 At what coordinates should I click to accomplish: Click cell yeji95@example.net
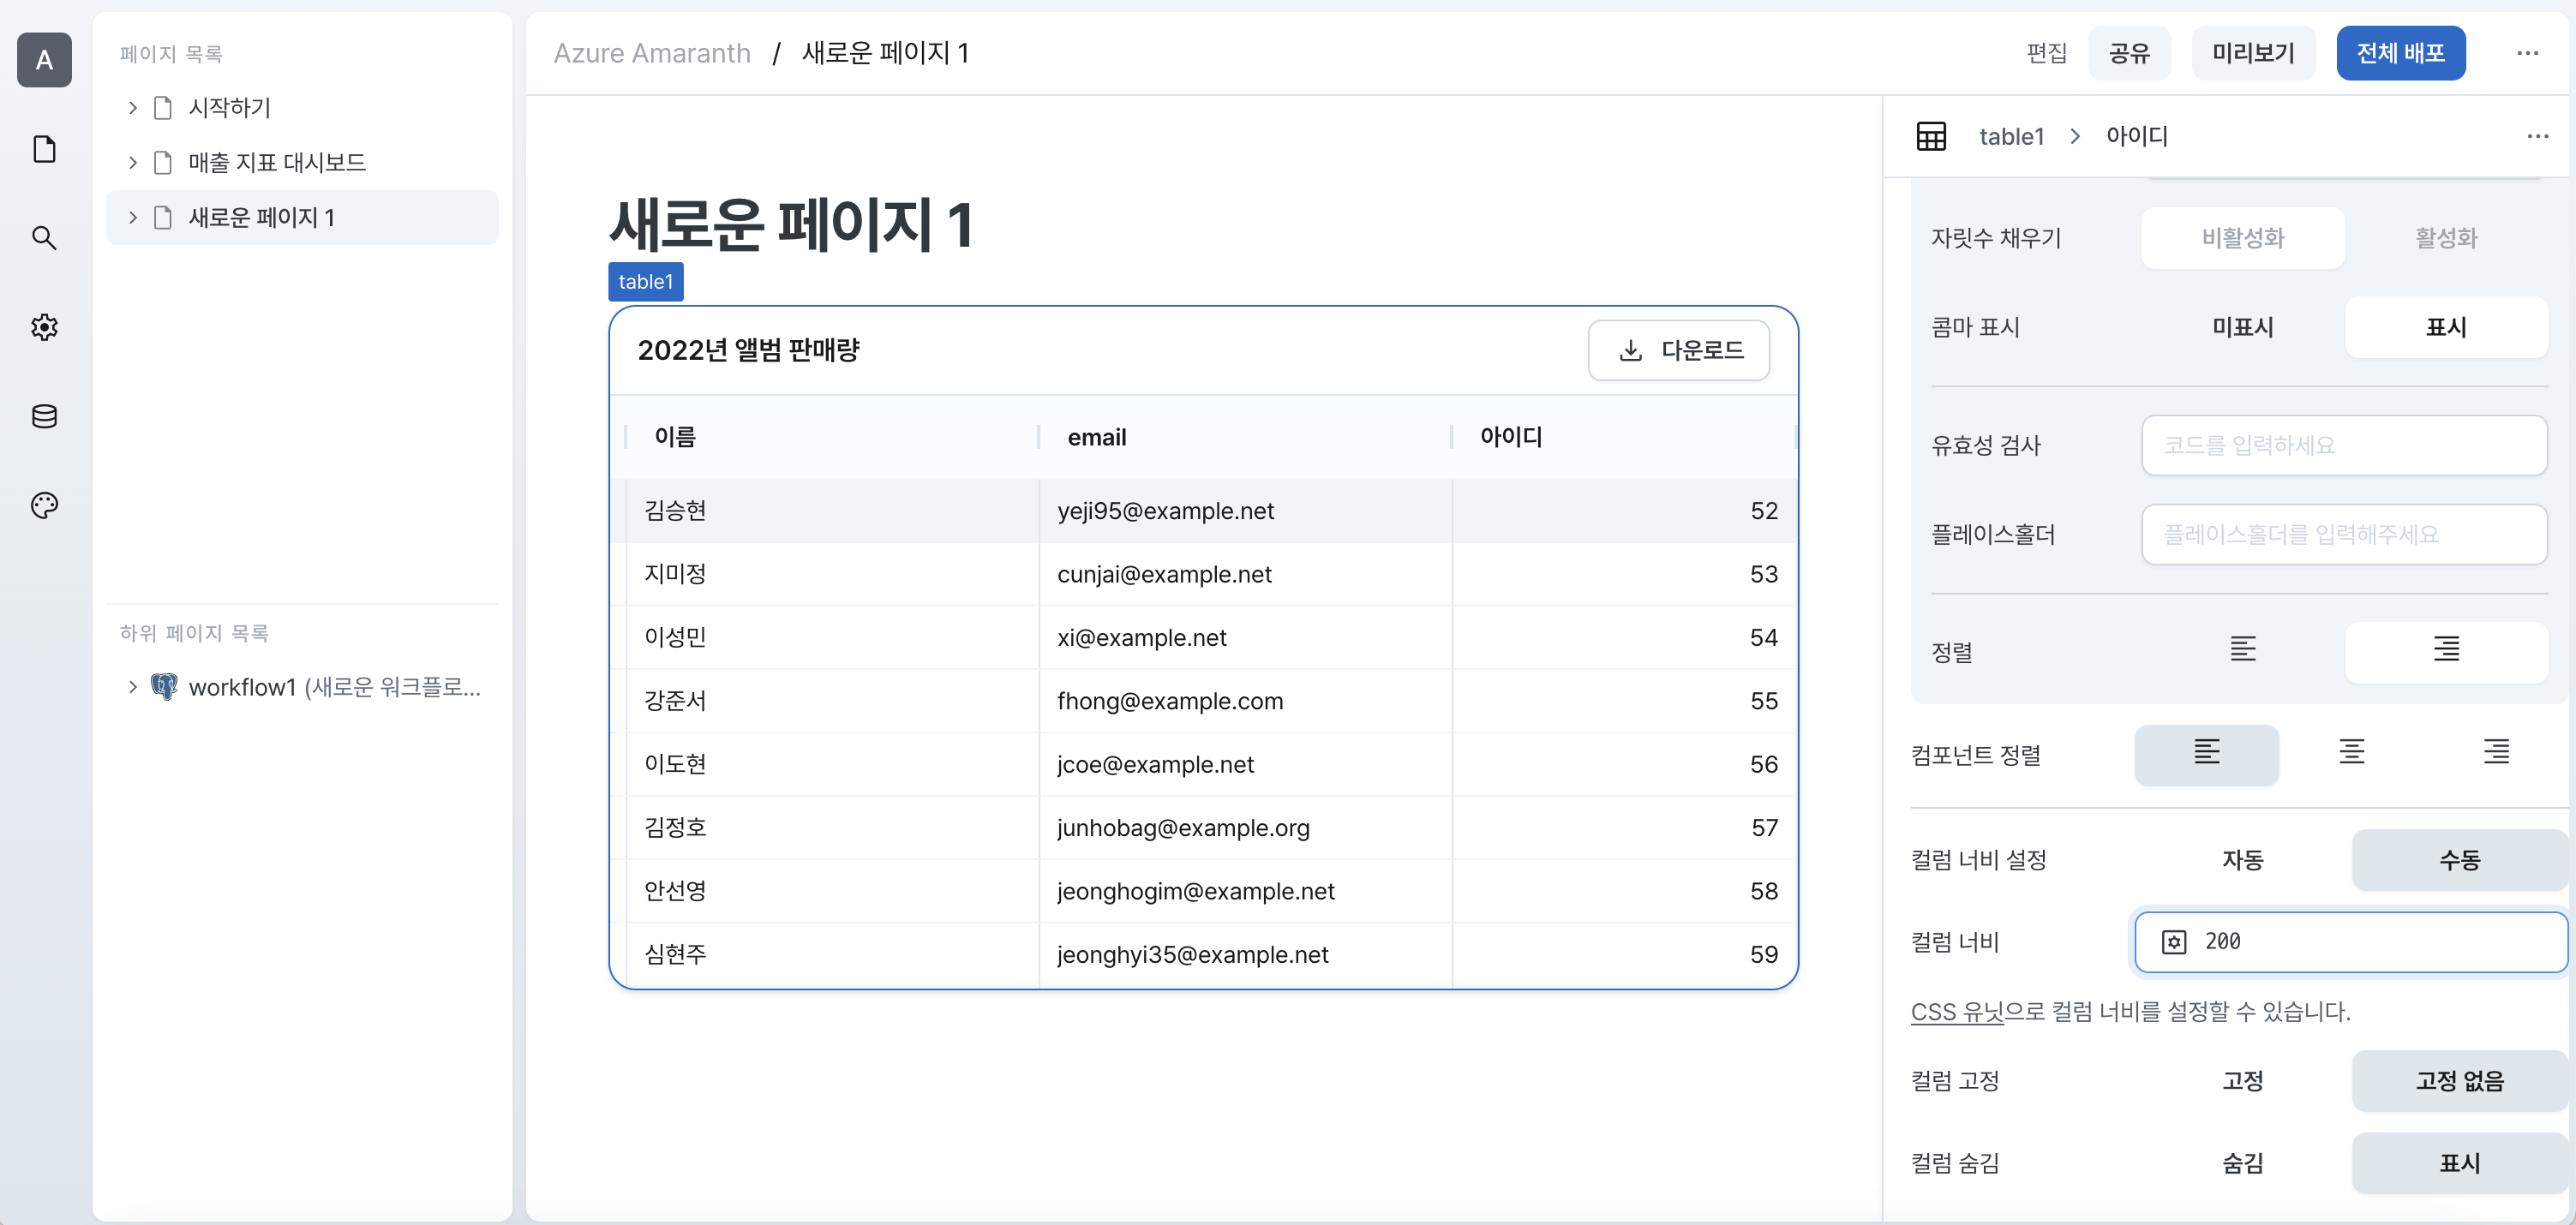tap(1245, 511)
